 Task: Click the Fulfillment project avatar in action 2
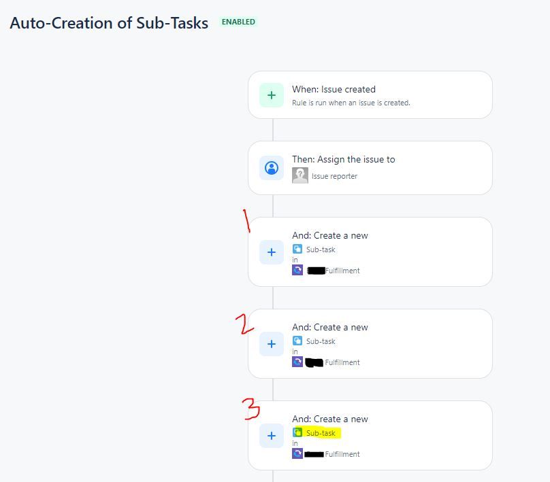tap(297, 362)
